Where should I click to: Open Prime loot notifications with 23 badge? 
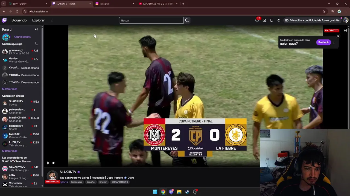click(x=257, y=20)
